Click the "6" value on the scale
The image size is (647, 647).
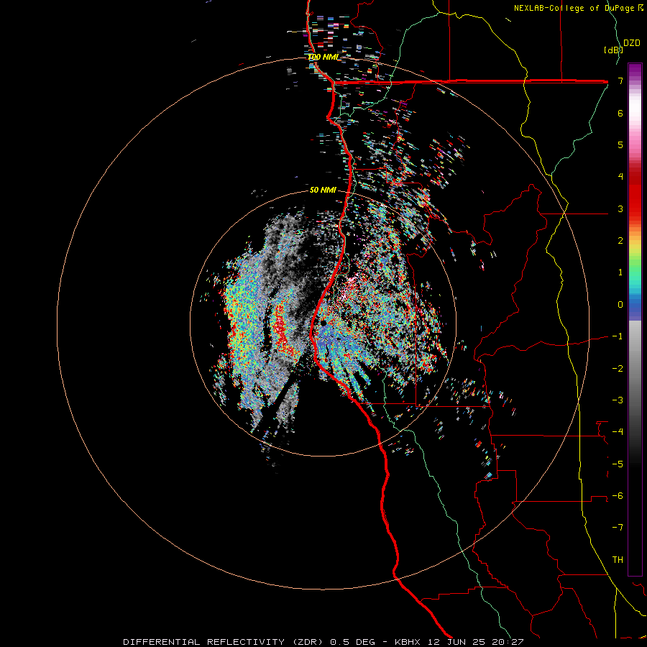click(x=620, y=113)
